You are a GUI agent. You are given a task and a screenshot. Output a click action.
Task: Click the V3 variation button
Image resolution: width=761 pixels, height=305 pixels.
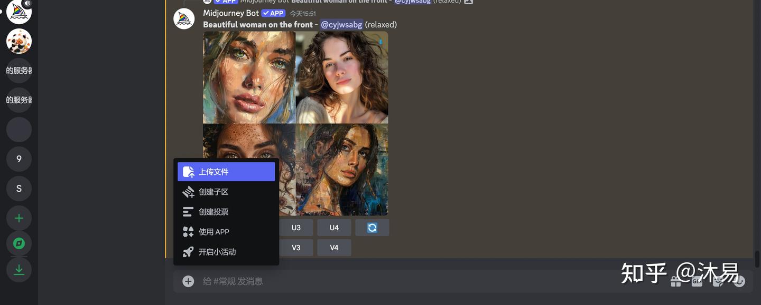click(296, 248)
